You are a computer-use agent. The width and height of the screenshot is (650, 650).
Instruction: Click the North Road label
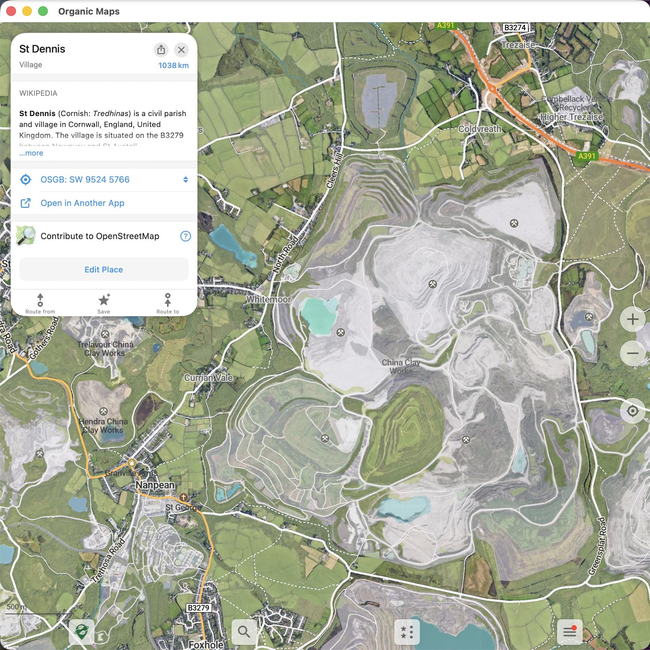pos(285,254)
